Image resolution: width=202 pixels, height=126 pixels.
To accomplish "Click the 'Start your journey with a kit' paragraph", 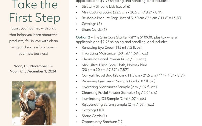I will (34, 41).
